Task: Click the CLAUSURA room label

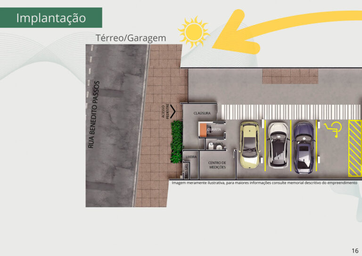Action: [x=202, y=113]
